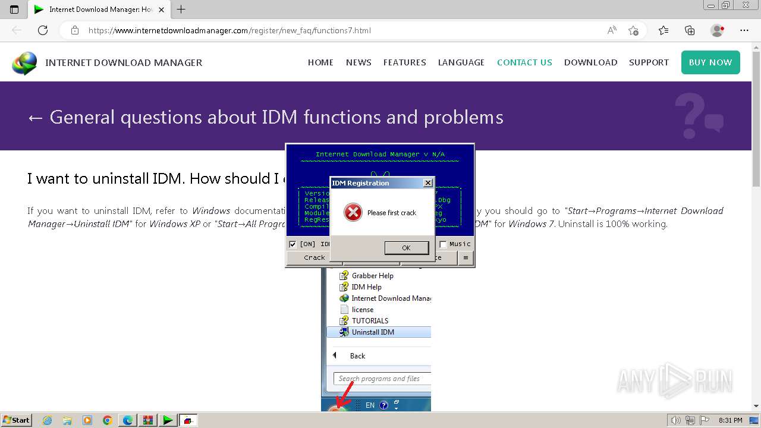Go back via General questions heading arrow
The height and width of the screenshot is (428, 761).
(x=35, y=118)
